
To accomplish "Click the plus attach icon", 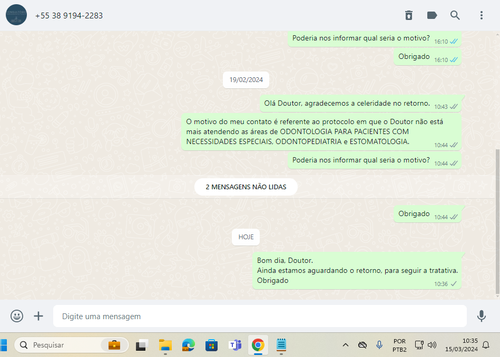I will [38, 316].
